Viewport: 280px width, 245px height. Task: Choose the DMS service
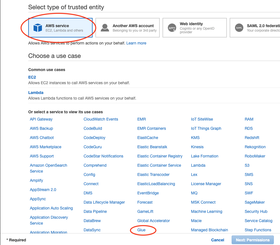88,193
